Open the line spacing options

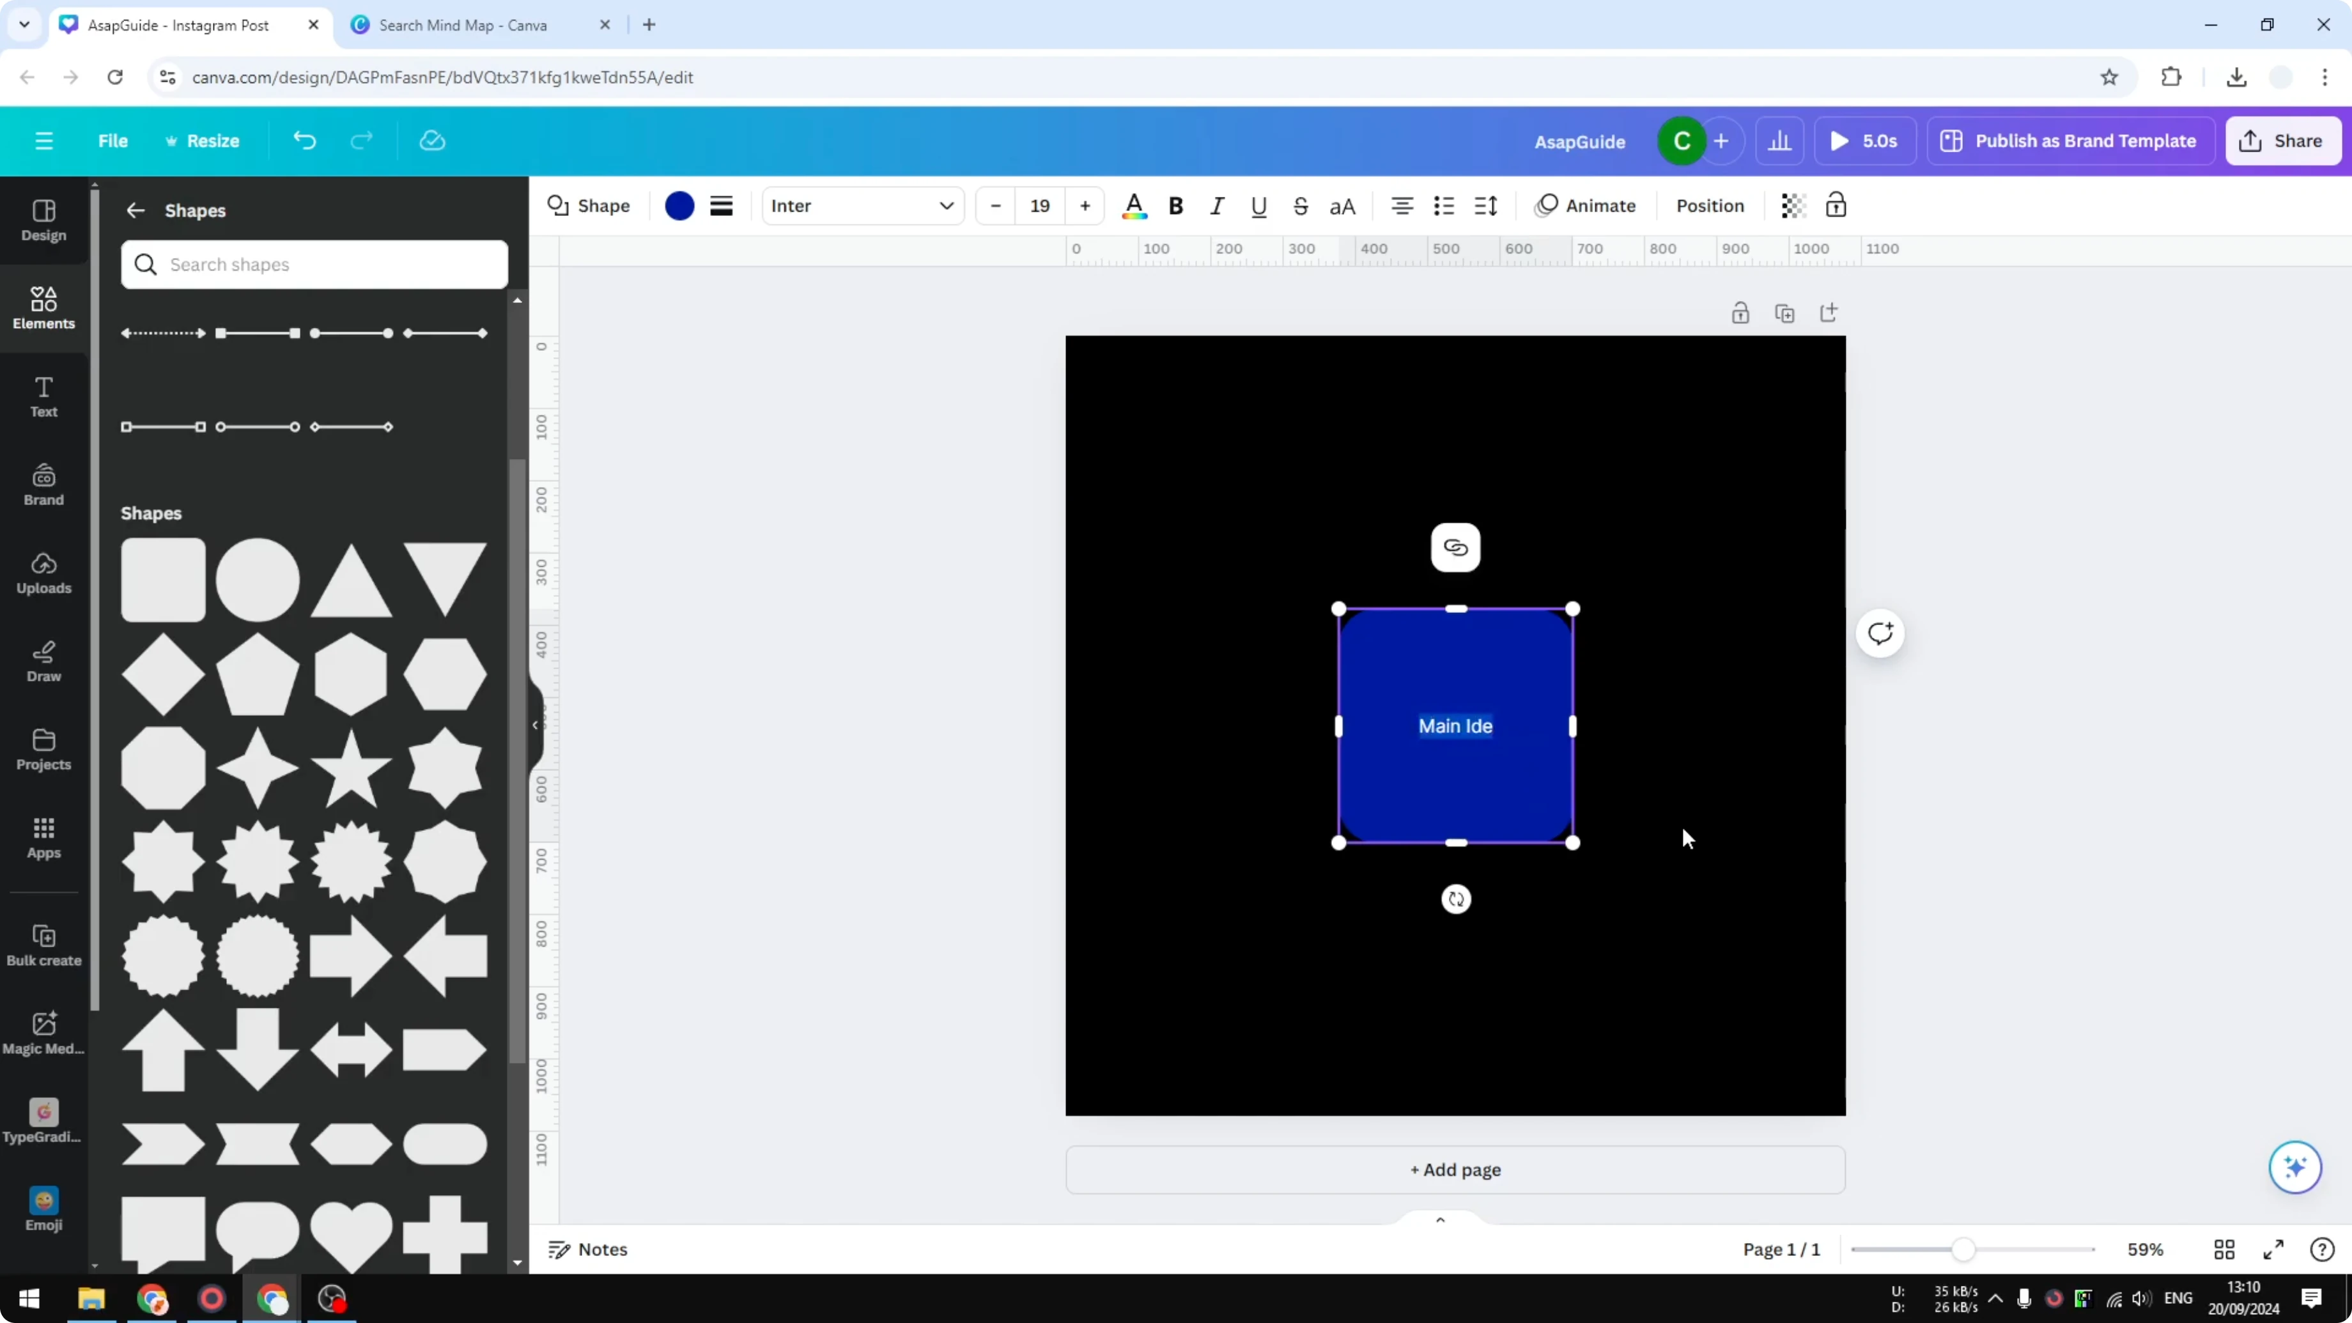1485,205
